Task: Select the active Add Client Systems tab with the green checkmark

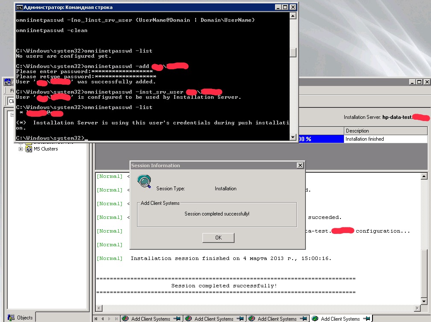Action: [341, 319]
